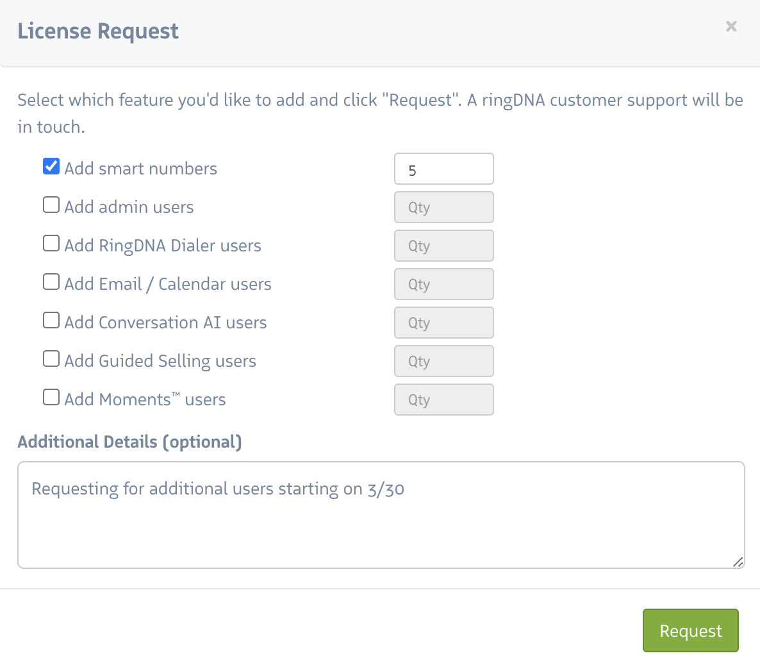760x667 pixels.
Task: Check the Add Moments users checkbox
Action: [51, 398]
